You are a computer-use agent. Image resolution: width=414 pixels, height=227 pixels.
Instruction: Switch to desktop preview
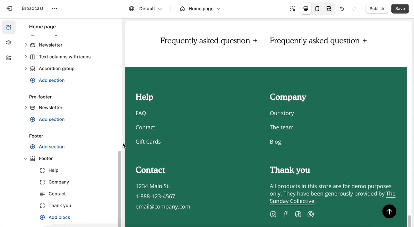(x=305, y=9)
